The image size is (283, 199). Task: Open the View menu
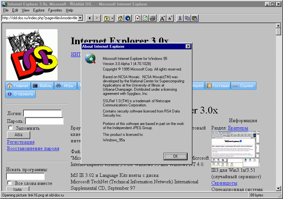click(25, 10)
